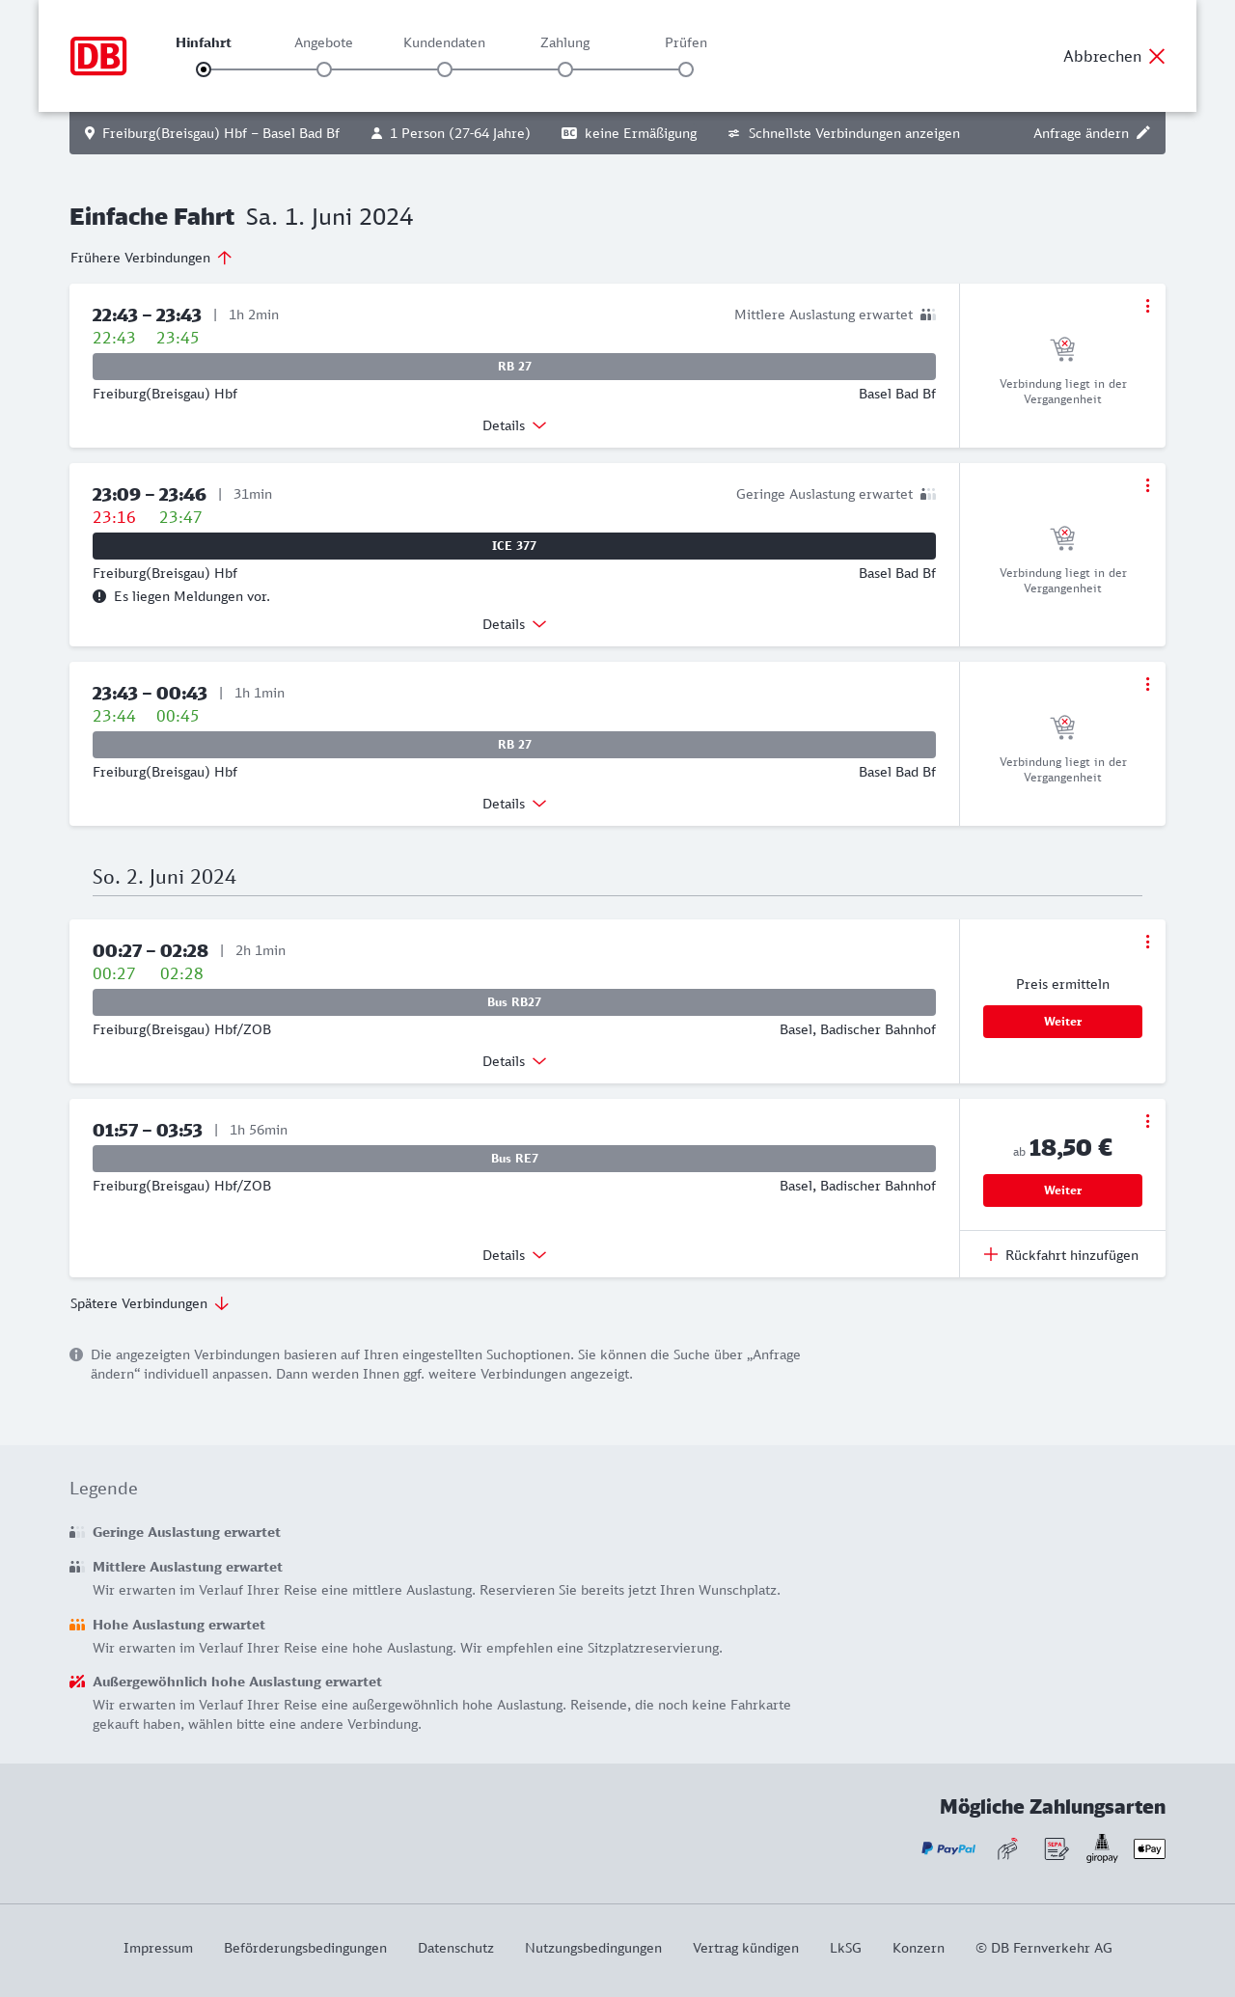Load Spätere Verbindungen
The width and height of the screenshot is (1235, 1997).
[150, 1303]
